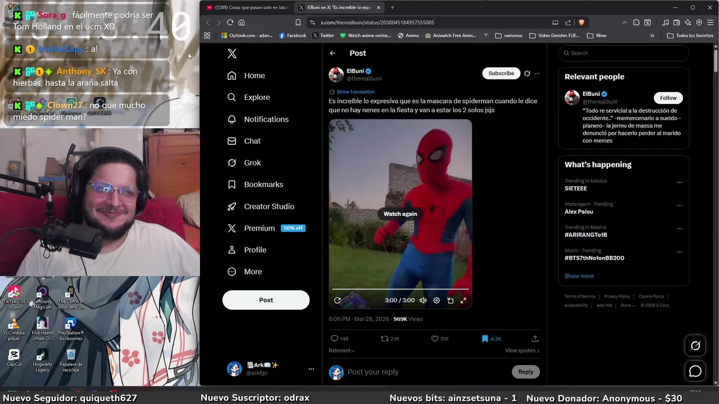Close the ElBuni on X tab
719x404 pixels.
click(379, 8)
